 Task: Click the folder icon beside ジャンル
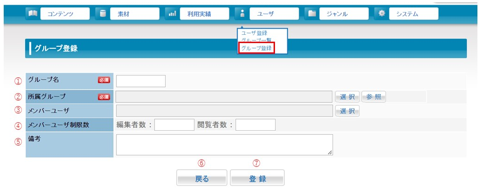pyautogui.click(x=312, y=14)
